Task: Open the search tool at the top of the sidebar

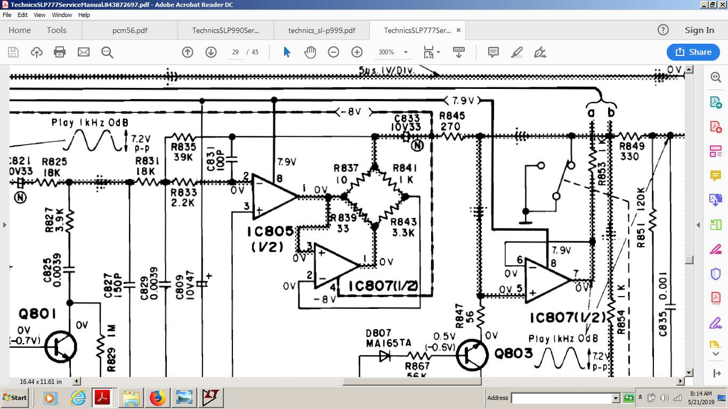Action: click(715, 77)
